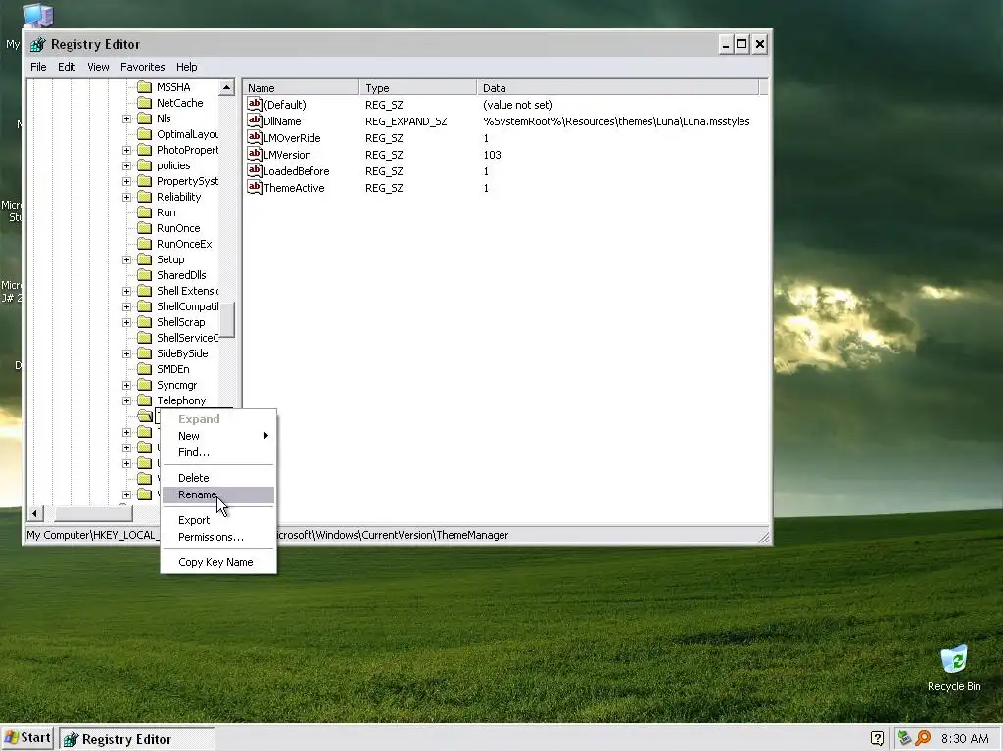Expand the policies key
This screenshot has width=1003, height=752.
[126, 165]
